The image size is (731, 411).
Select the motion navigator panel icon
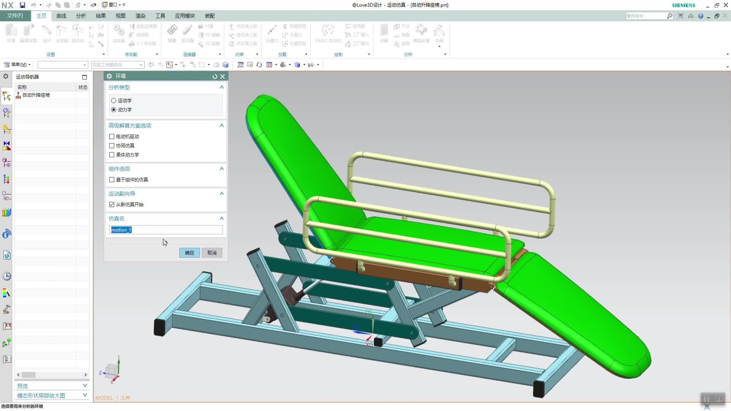click(7, 96)
